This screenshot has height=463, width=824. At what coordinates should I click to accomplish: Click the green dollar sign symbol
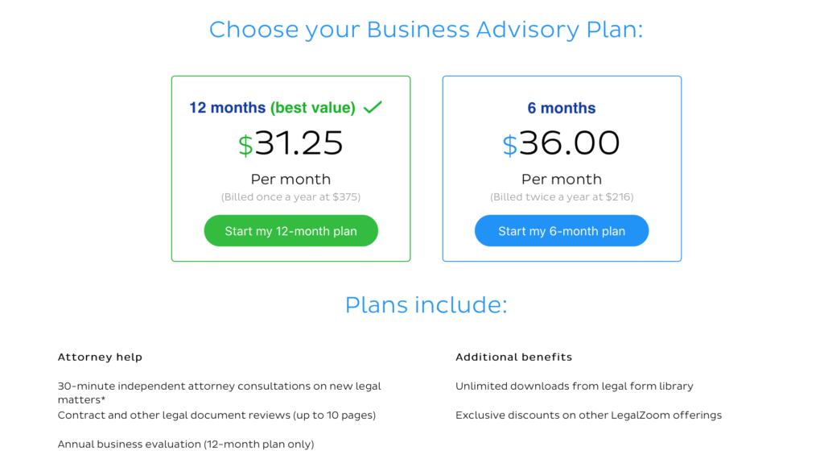coord(245,145)
